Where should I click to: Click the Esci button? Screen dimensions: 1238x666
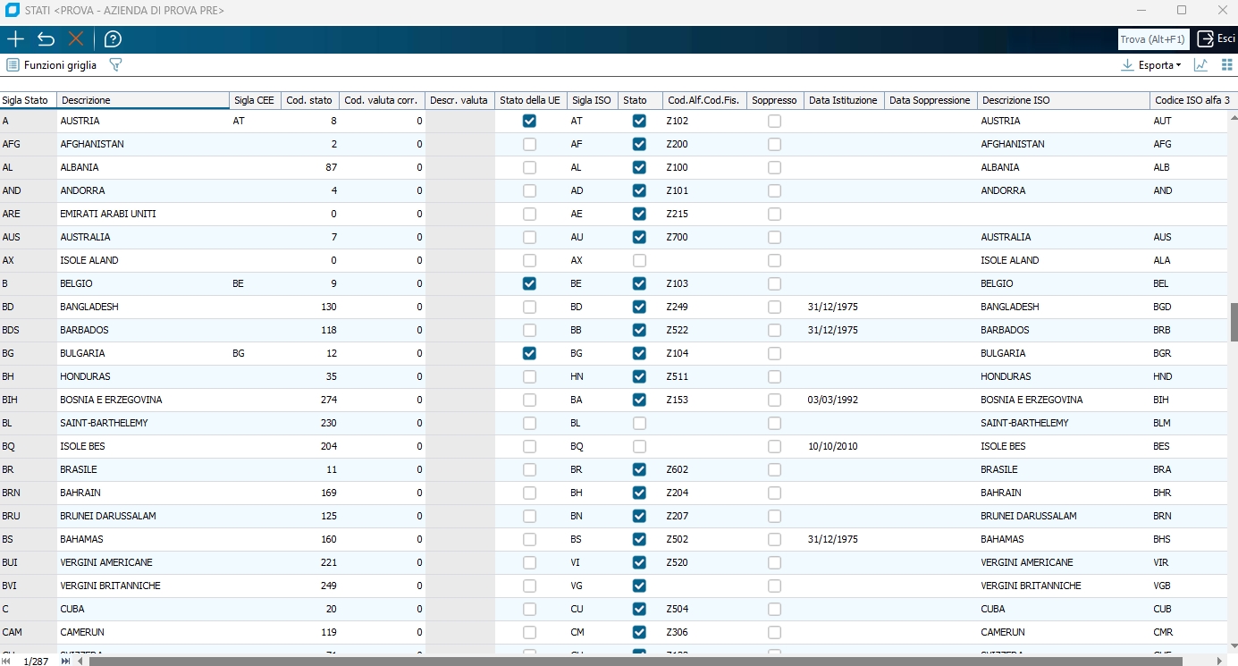(x=1216, y=39)
